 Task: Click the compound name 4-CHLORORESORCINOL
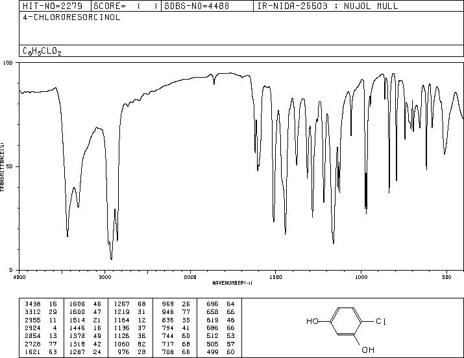coord(71,17)
